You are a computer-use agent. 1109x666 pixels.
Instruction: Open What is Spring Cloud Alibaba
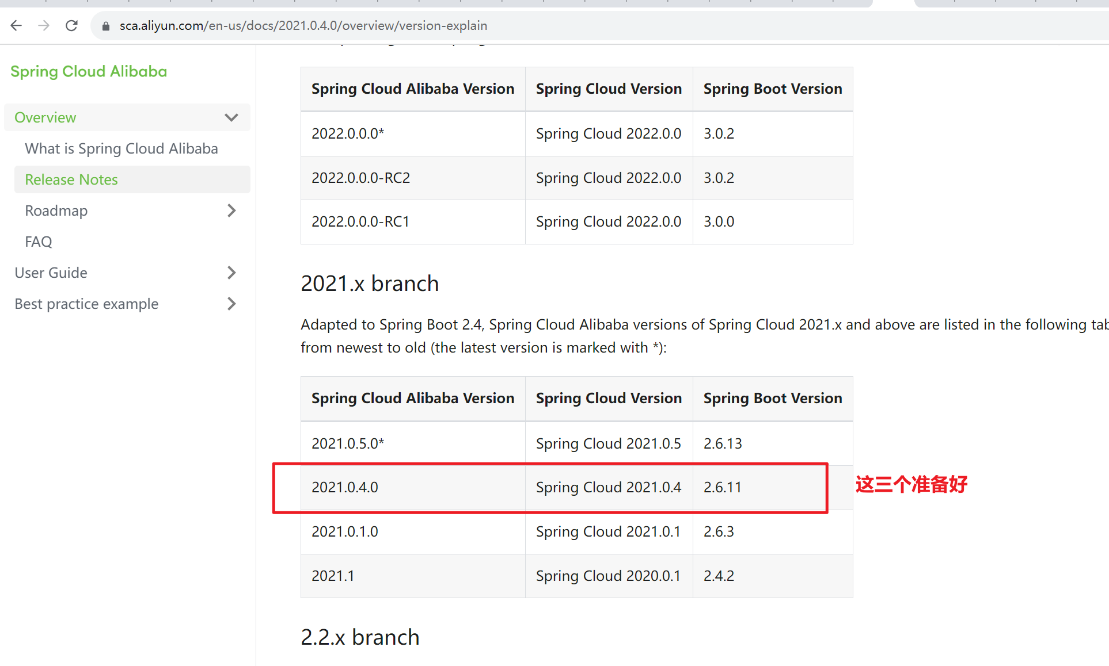[121, 148]
